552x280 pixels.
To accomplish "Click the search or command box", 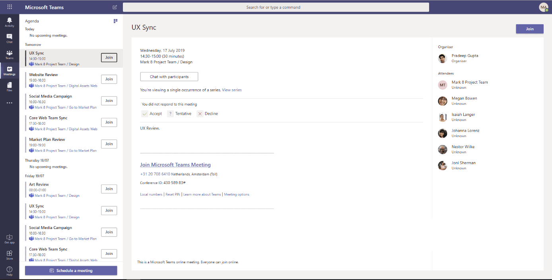I will tap(276, 7).
